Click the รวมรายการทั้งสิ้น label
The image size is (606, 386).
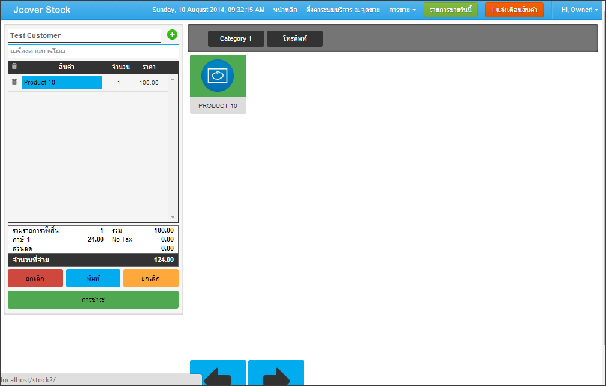(35, 231)
